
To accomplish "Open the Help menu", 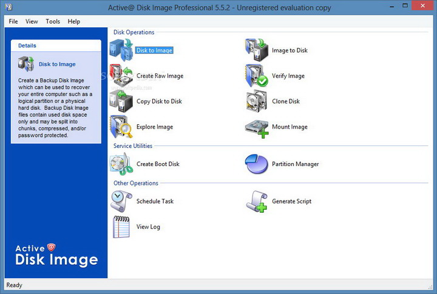I will pos(74,21).
